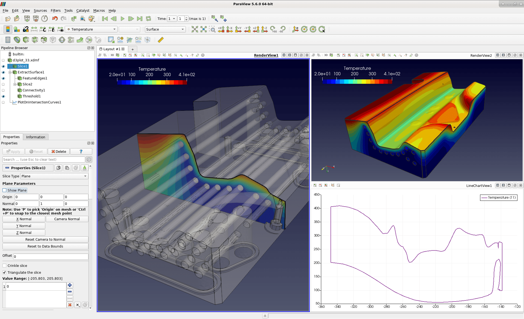Toggle visibility eye for Threshold1
The image size is (524, 319).
[x=3, y=96]
